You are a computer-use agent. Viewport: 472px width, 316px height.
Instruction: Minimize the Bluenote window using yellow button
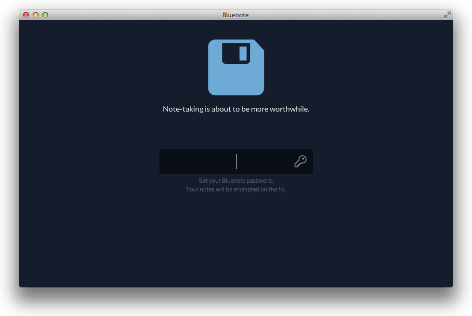pyautogui.click(x=36, y=15)
